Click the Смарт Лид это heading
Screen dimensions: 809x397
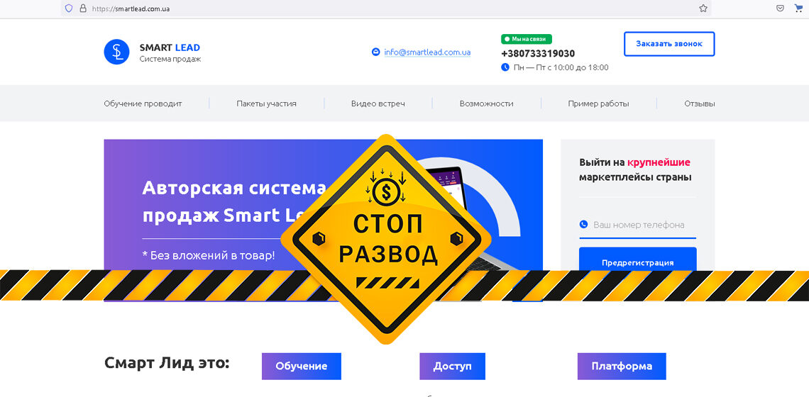pyautogui.click(x=167, y=363)
